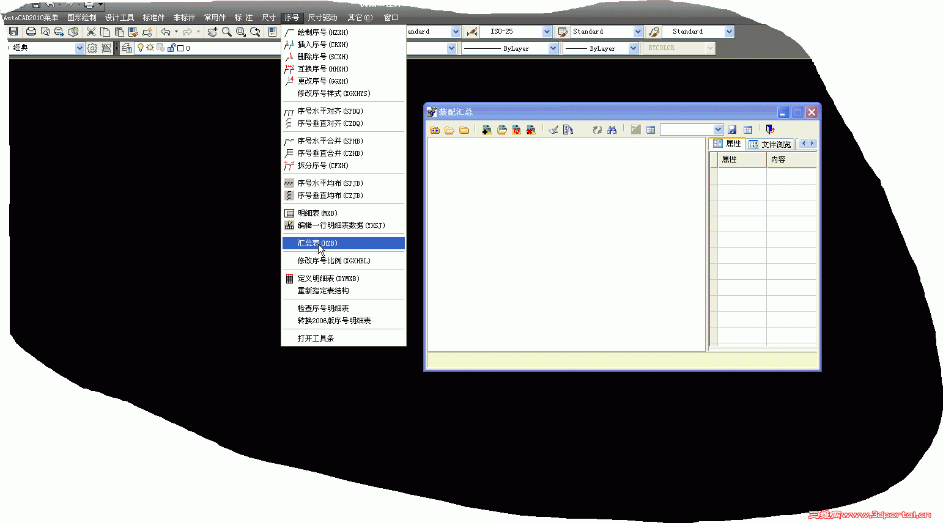Choose 打开工具条 entry
Viewport: 943px width, 523px height.
click(344, 338)
